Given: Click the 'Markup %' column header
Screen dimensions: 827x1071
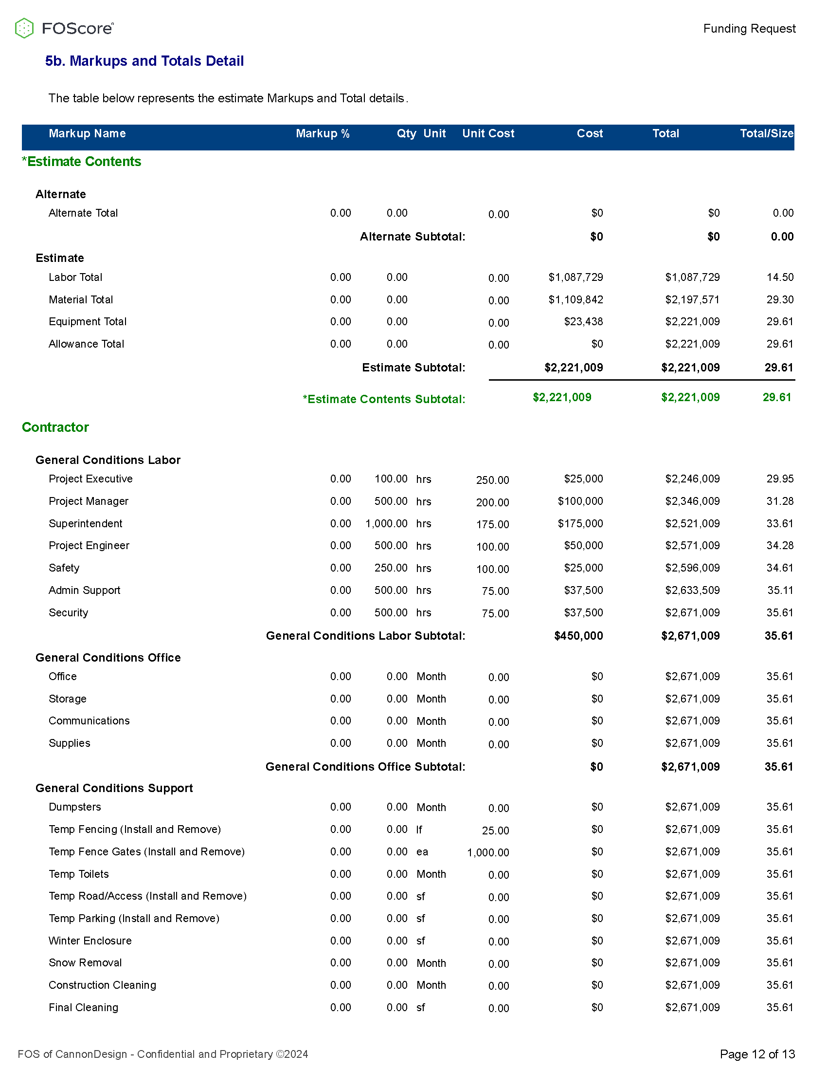Looking at the screenshot, I should pyautogui.click(x=323, y=133).
